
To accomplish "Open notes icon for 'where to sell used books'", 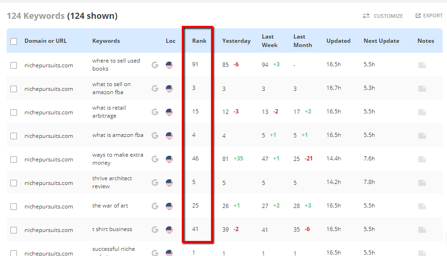I will tap(422, 65).
